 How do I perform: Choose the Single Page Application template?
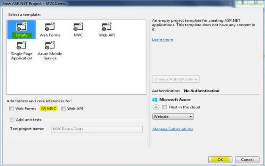(x=22, y=51)
